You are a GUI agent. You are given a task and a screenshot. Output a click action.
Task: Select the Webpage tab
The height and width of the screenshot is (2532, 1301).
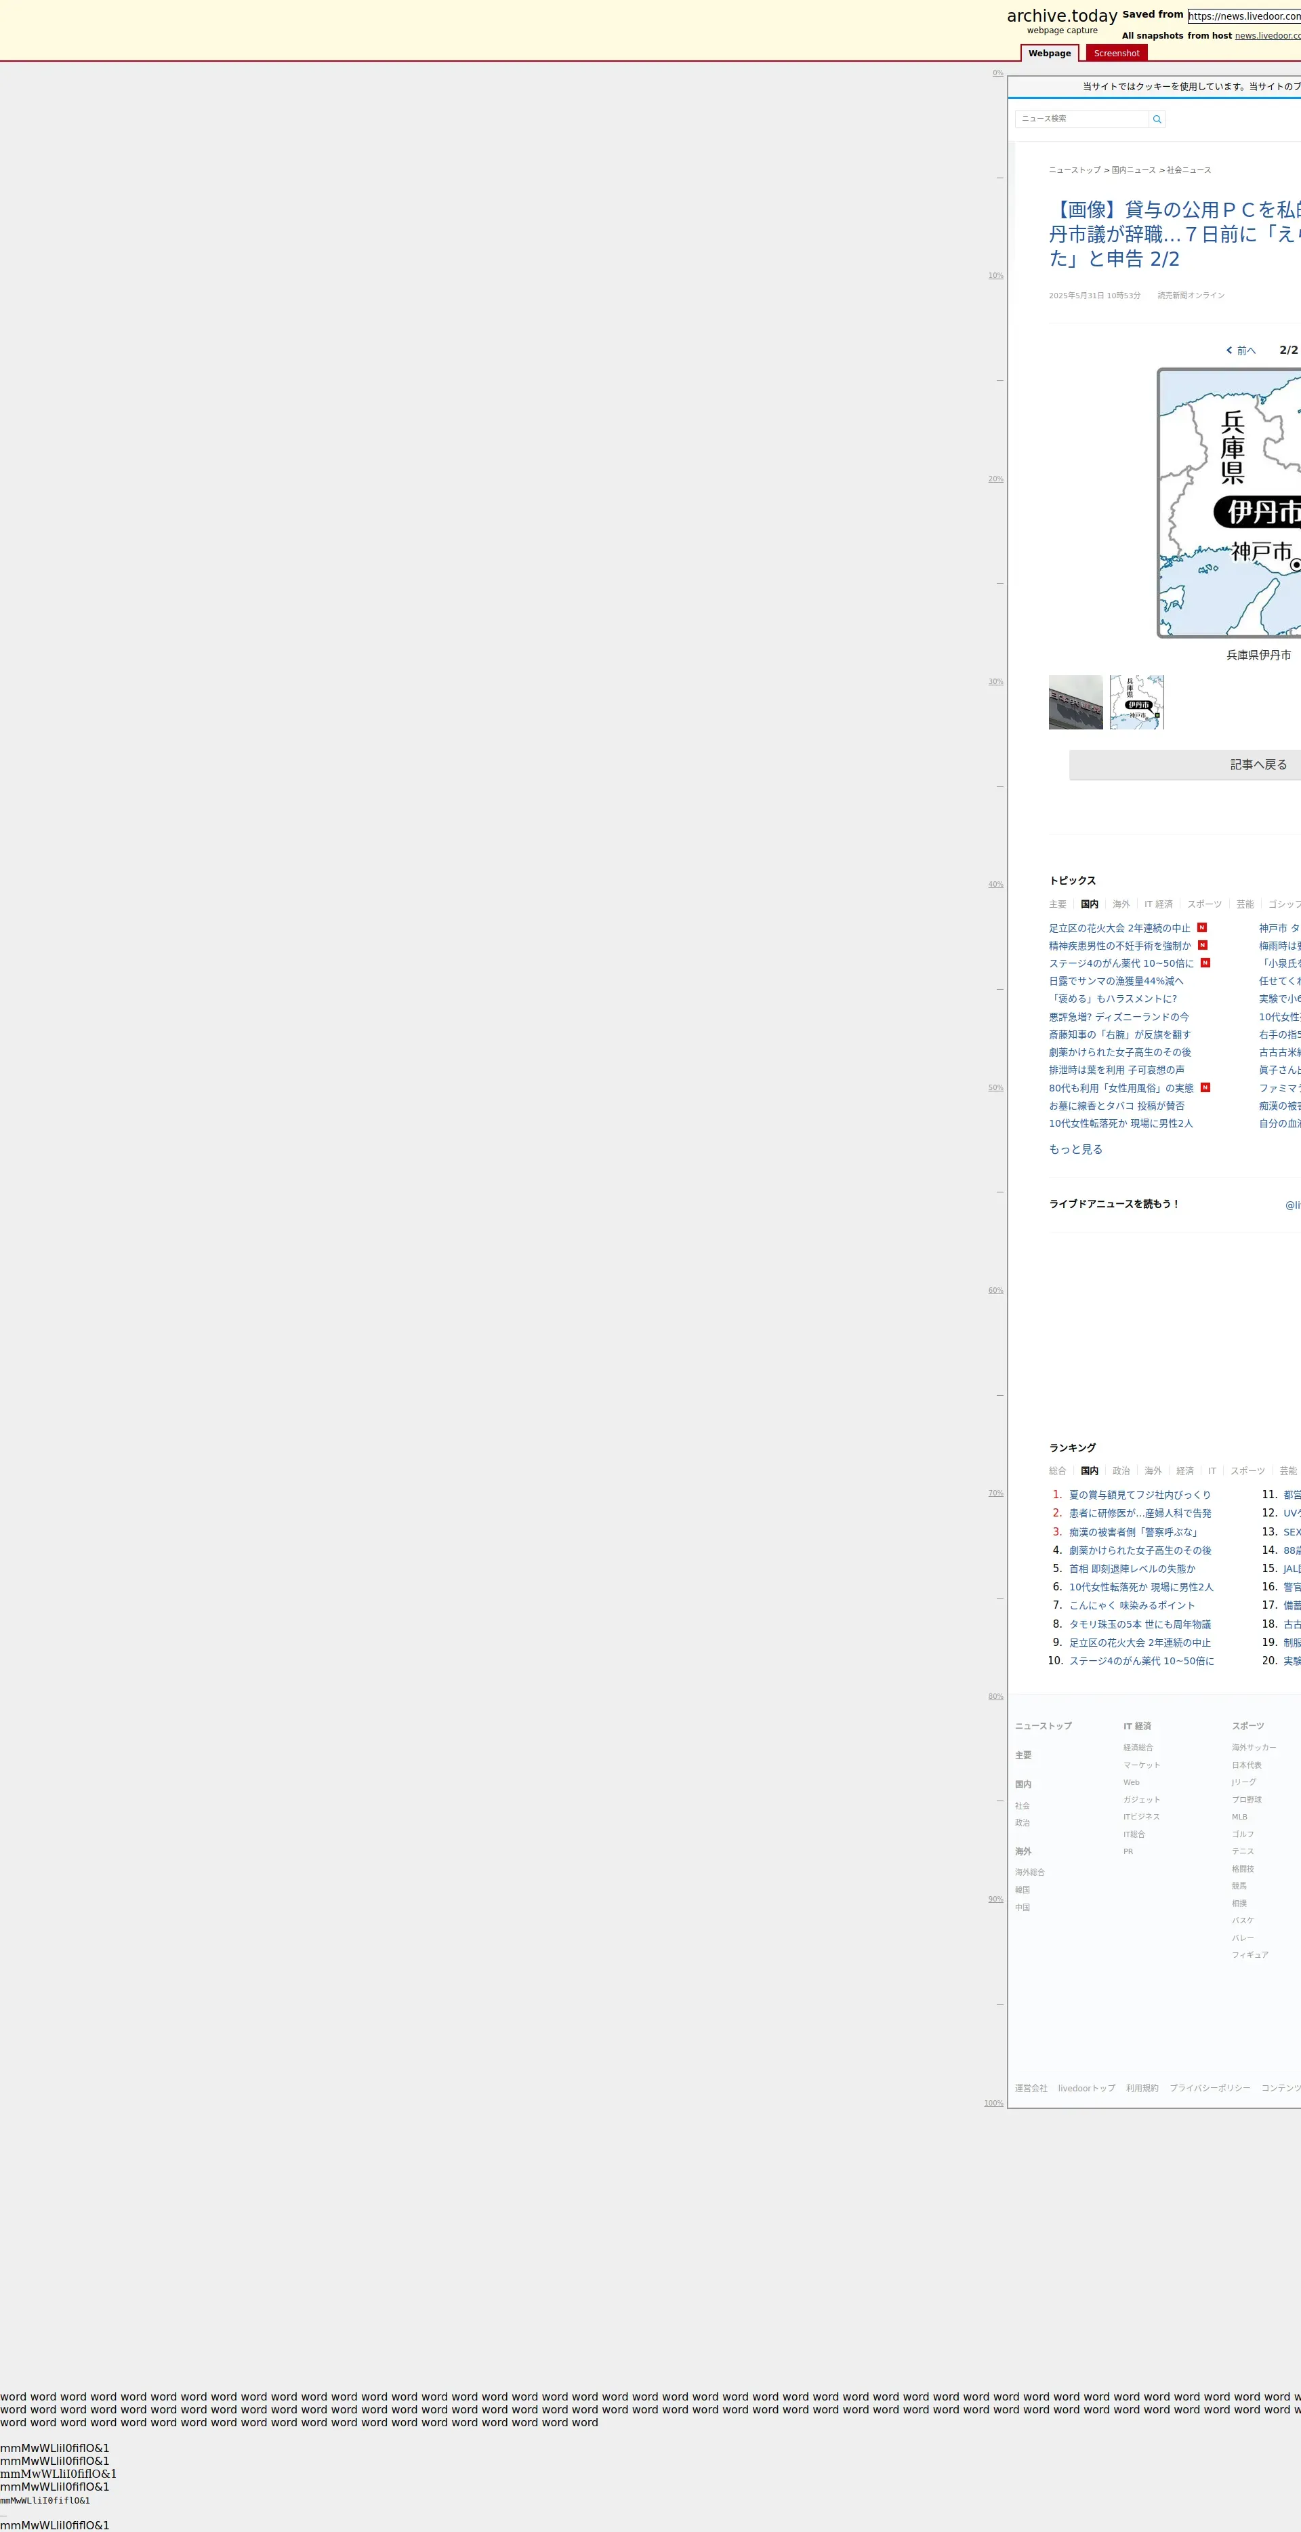coord(1050,53)
